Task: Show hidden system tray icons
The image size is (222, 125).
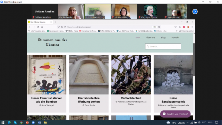Action: point(187,123)
